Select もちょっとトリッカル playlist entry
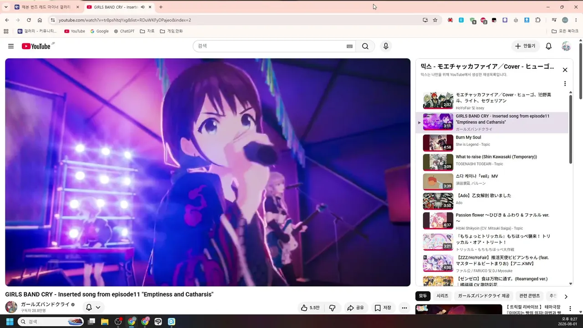583x328 pixels. 492,242
